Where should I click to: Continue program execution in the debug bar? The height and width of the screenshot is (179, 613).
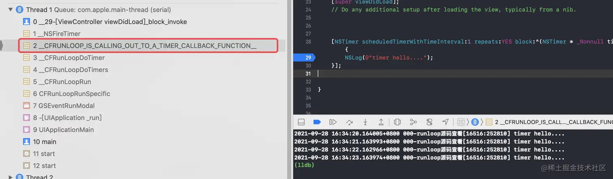(x=333, y=122)
